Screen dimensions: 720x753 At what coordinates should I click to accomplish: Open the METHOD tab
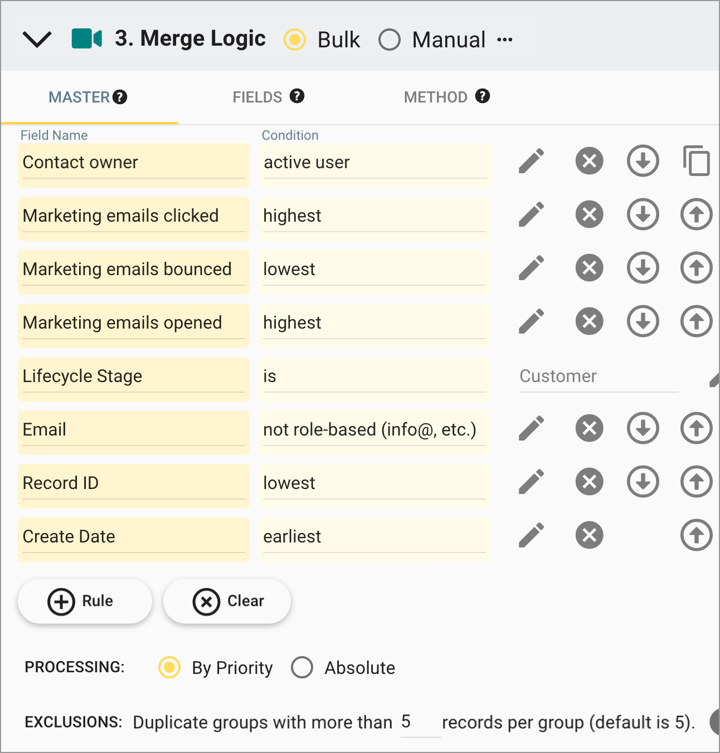click(x=435, y=97)
